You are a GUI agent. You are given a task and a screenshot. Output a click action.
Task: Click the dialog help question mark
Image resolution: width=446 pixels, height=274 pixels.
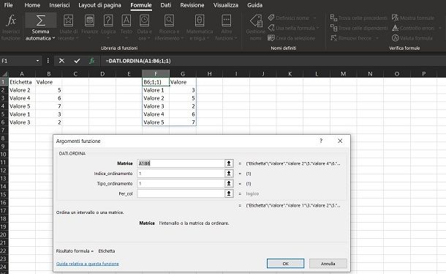point(321,141)
